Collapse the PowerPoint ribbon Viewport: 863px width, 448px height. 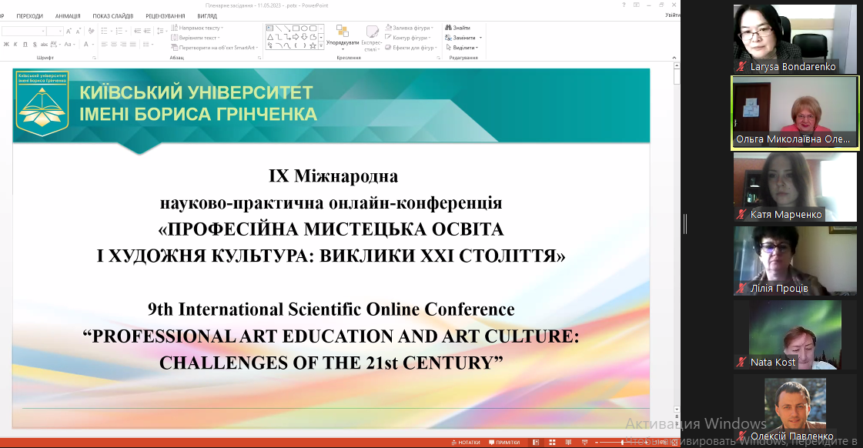pos(674,58)
